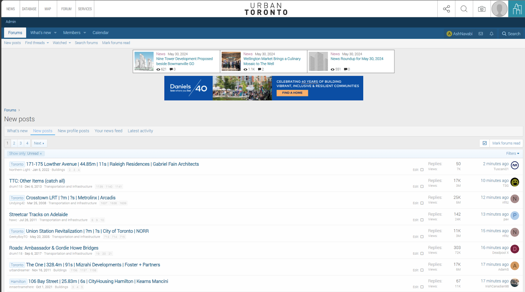Screen dimensions: 525x292
Task: Switch to Your news feed tab
Action: pyautogui.click(x=108, y=131)
